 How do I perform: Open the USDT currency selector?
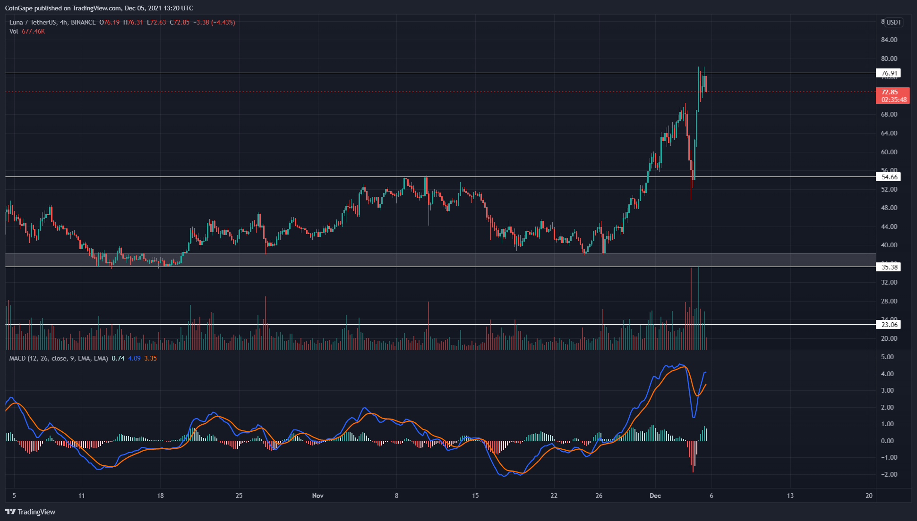[x=893, y=22]
